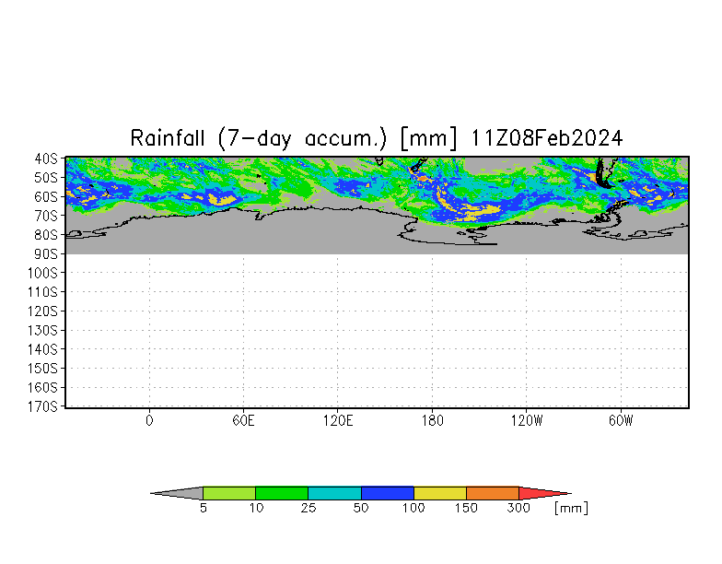Image resolution: width=722 pixels, height=564 pixels.
Task: Click the '70S' latitude label
Action: 46,216
